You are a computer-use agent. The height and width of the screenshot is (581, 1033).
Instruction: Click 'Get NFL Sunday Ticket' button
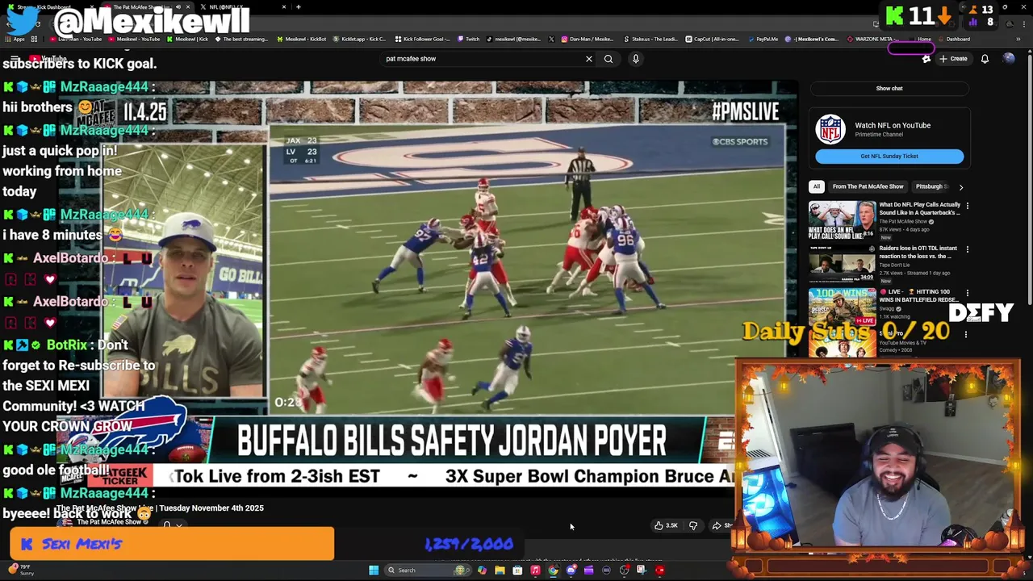click(889, 157)
